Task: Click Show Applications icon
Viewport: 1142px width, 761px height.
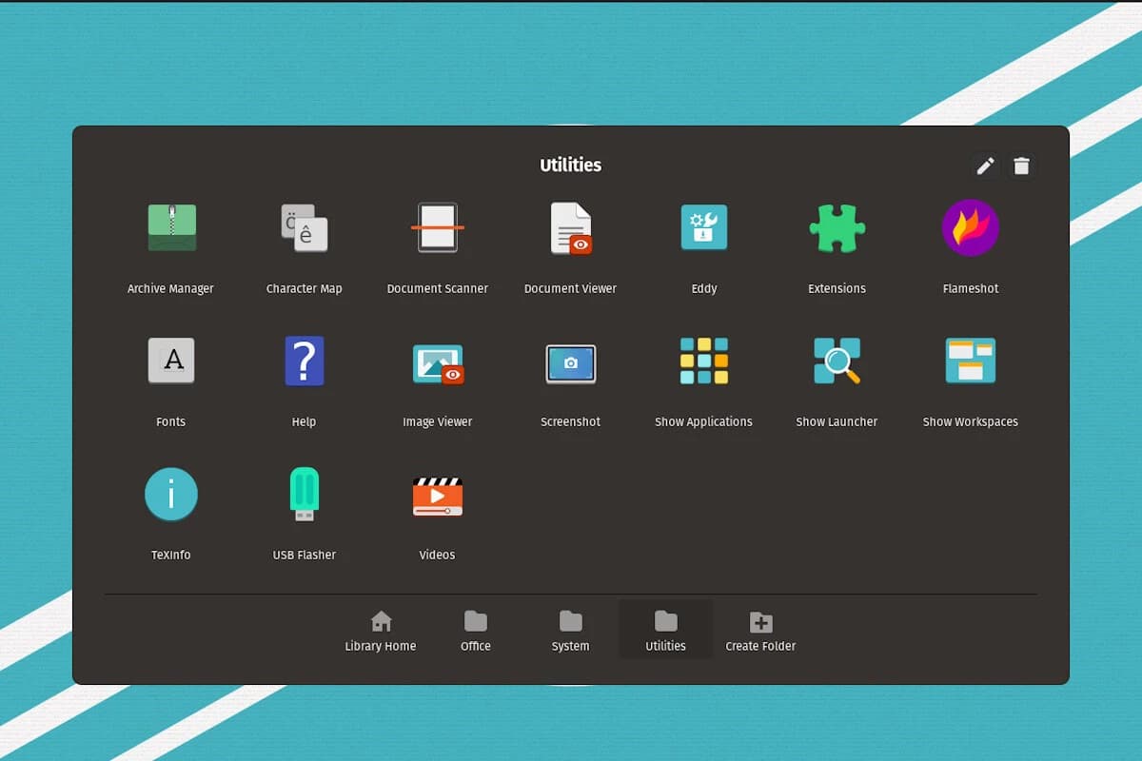Action: click(704, 361)
